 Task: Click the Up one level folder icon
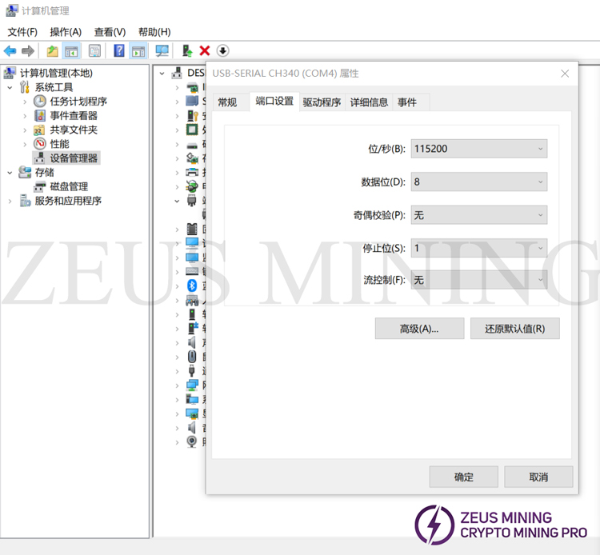(52, 51)
